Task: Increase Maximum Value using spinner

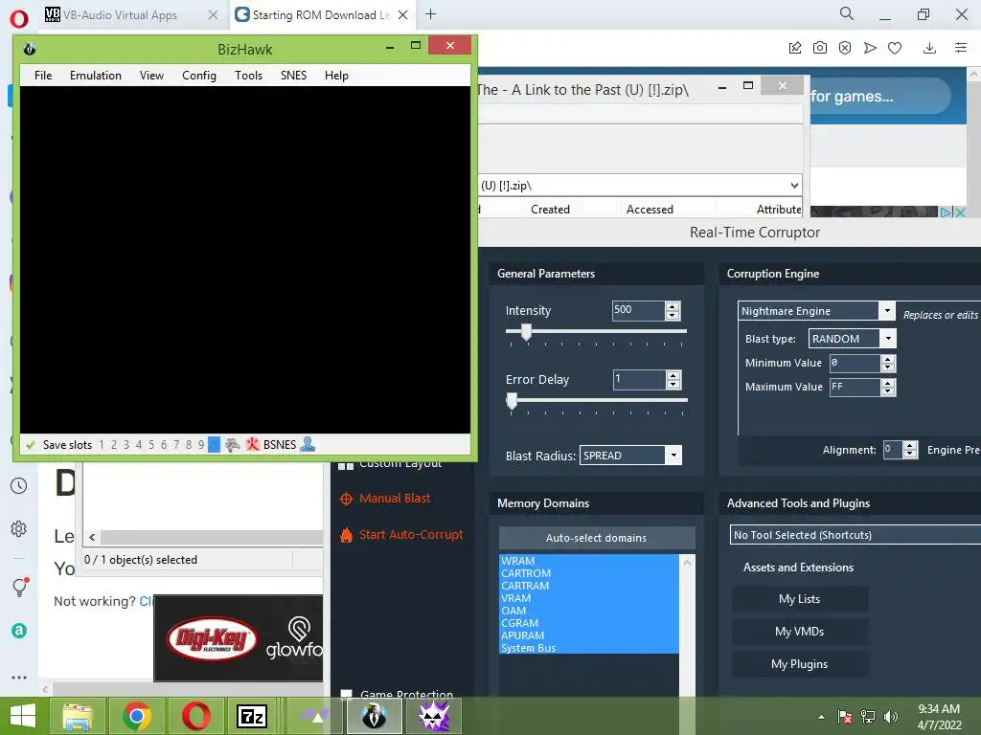Action: 887,383
